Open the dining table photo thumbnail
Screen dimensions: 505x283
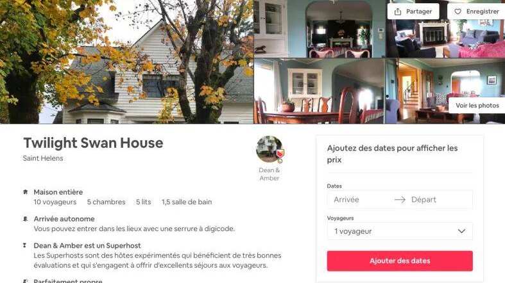click(320, 91)
